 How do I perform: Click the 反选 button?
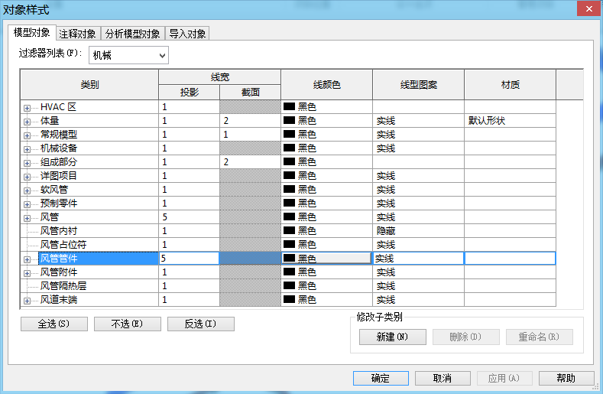click(x=201, y=324)
